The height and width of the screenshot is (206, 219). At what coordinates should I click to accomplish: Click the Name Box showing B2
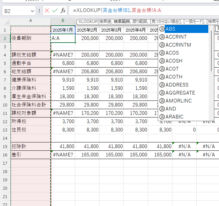16,11
